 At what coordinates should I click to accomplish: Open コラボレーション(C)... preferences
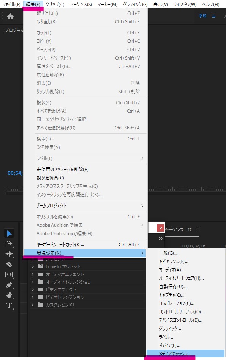[186, 303]
